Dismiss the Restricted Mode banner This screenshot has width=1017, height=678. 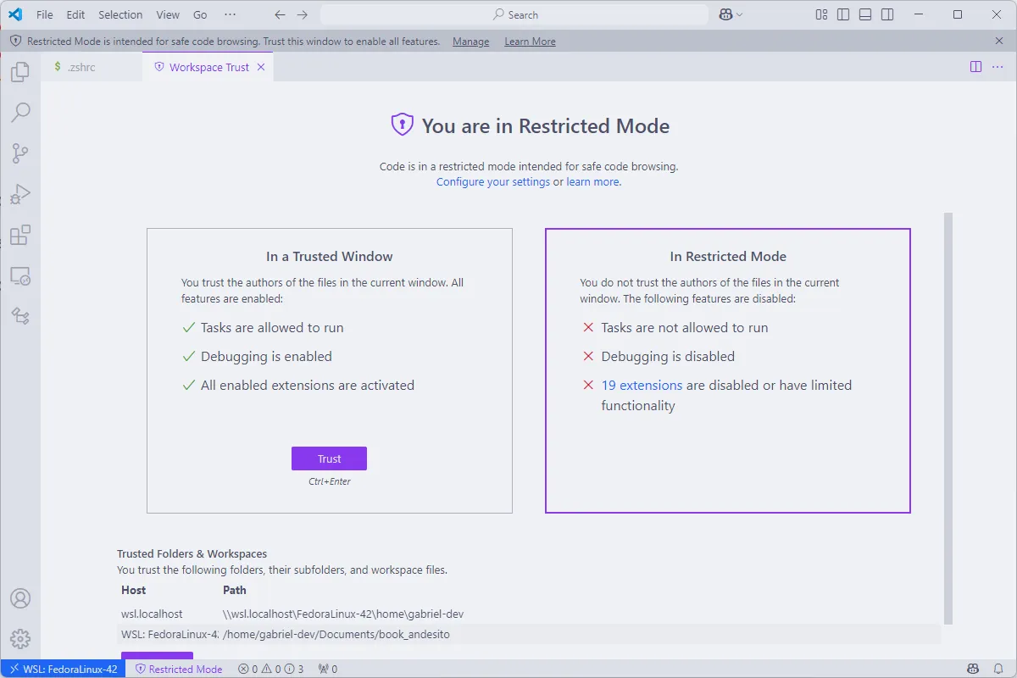pyautogui.click(x=999, y=41)
